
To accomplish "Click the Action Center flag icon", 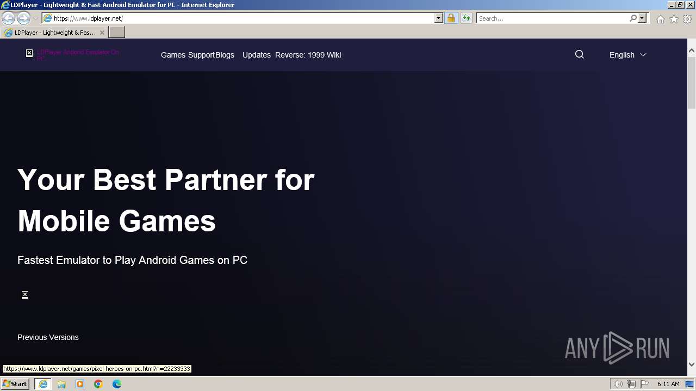I will point(644,384).
